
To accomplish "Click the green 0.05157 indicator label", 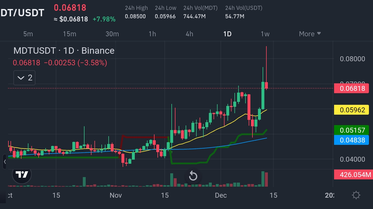I will (351, 130).
